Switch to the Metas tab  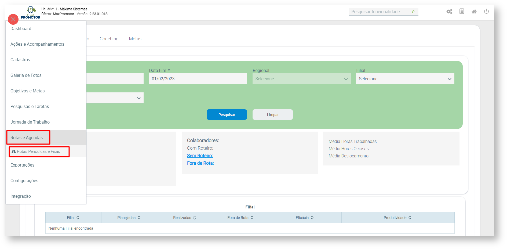coord(135,39)
